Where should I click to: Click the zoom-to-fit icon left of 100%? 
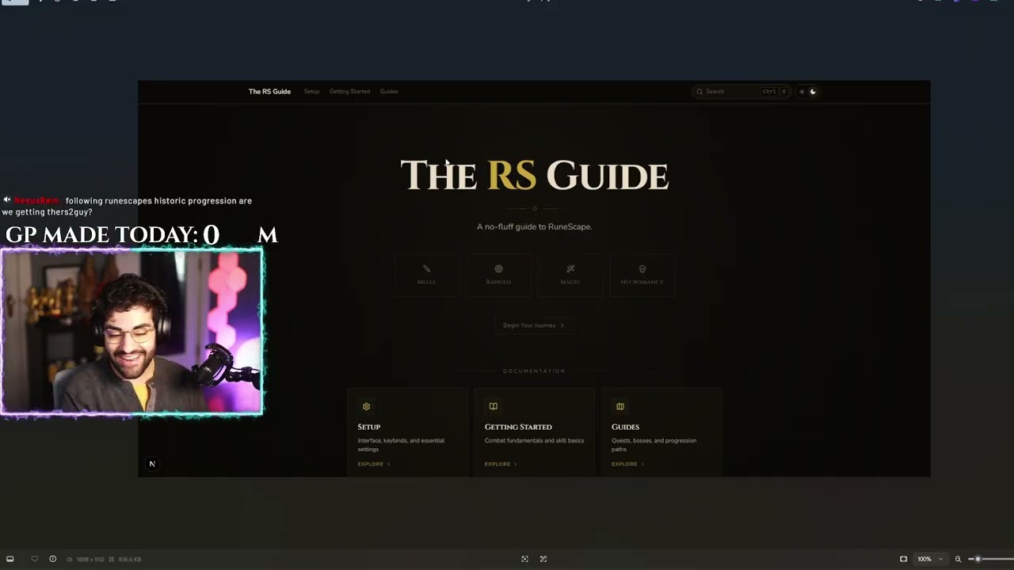(903, 559)
